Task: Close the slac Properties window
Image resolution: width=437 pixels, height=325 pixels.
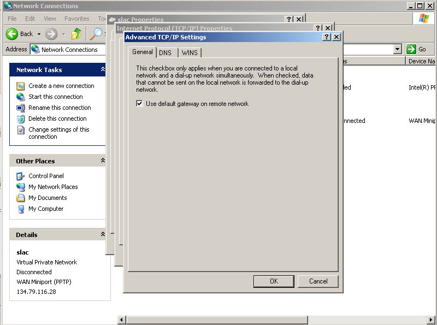Action: 299,19
